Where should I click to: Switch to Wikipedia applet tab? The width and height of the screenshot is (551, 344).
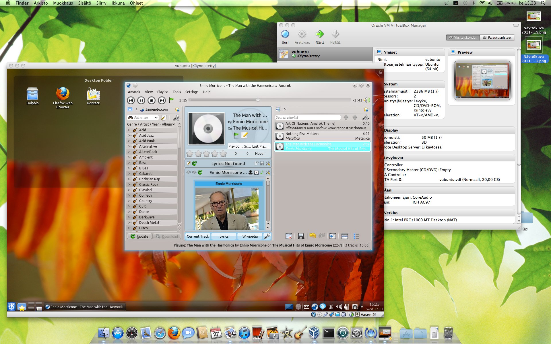tap(250, 236)
